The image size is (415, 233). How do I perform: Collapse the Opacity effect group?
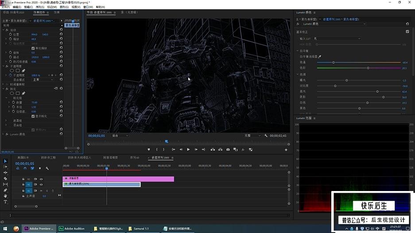(4, 66)
